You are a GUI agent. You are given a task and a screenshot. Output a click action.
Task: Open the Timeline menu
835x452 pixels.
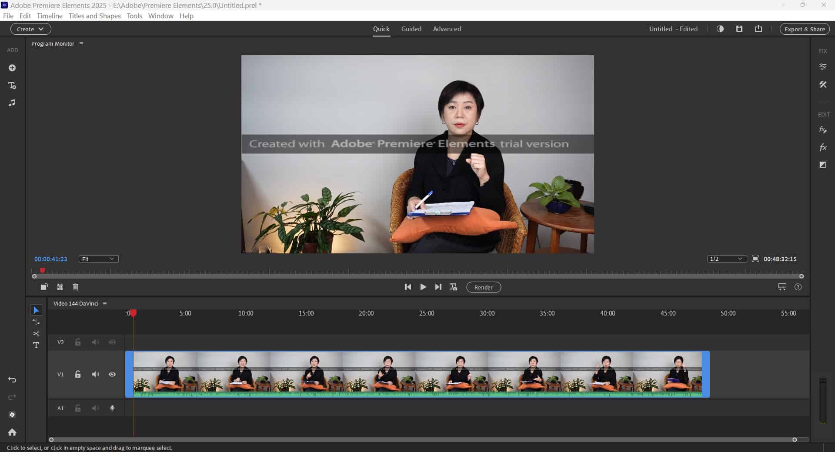tap(49, 16)
